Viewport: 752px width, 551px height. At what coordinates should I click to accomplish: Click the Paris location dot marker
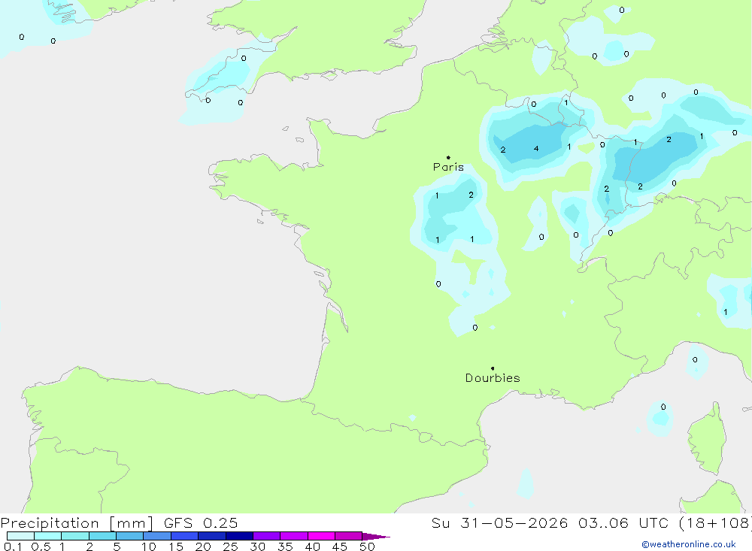tap(448, 157)
